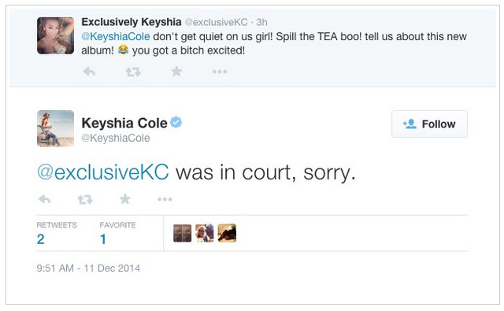Follow Keyshia Cole
504x311 pixels.
click(429, 124)
